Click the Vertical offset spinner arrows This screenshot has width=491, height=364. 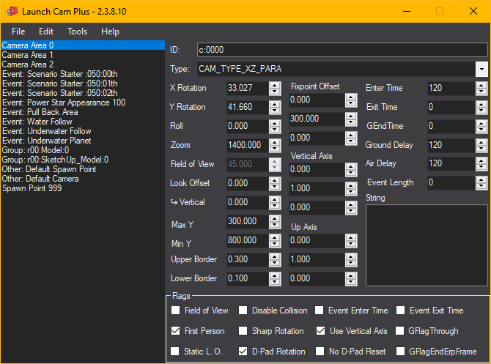click(x=275, y=202)
